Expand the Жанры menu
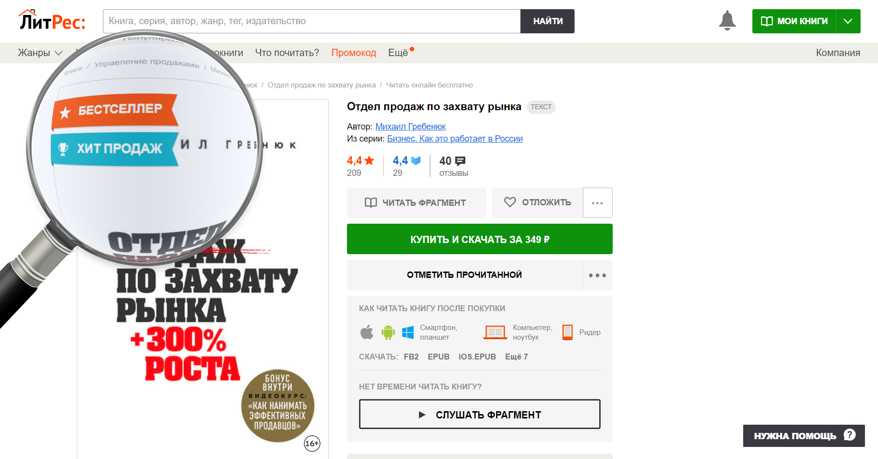 click(x=40, y=53)
